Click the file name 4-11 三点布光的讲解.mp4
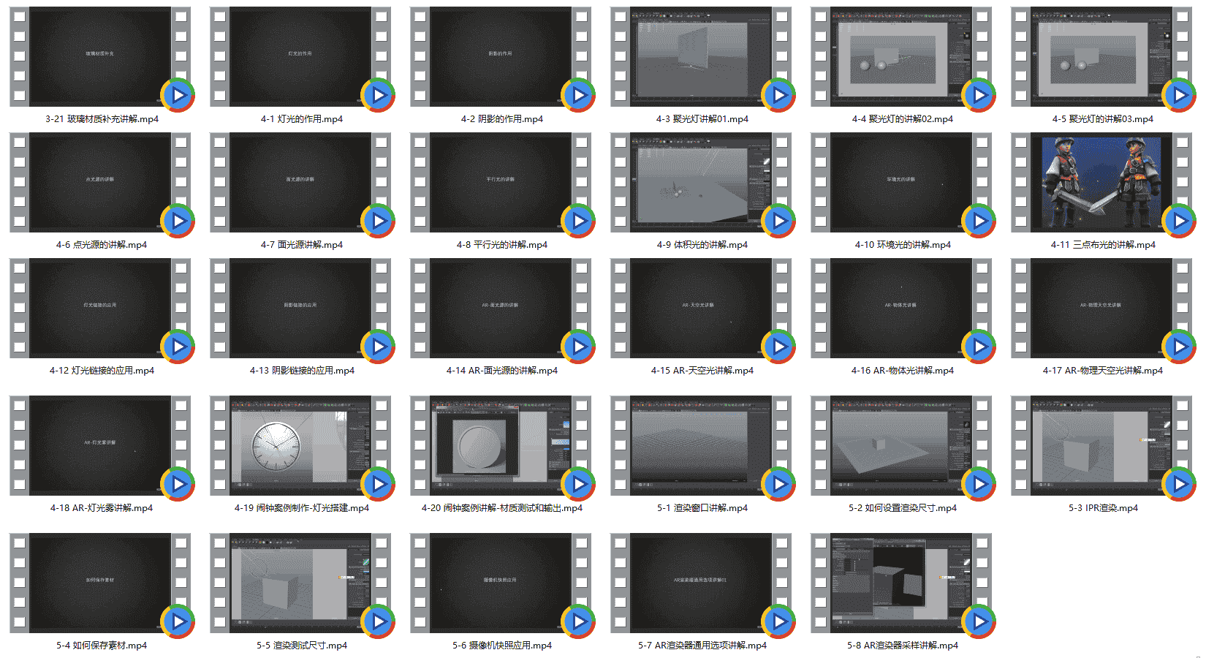The image size is (1206, 658). click(1103, 245)
